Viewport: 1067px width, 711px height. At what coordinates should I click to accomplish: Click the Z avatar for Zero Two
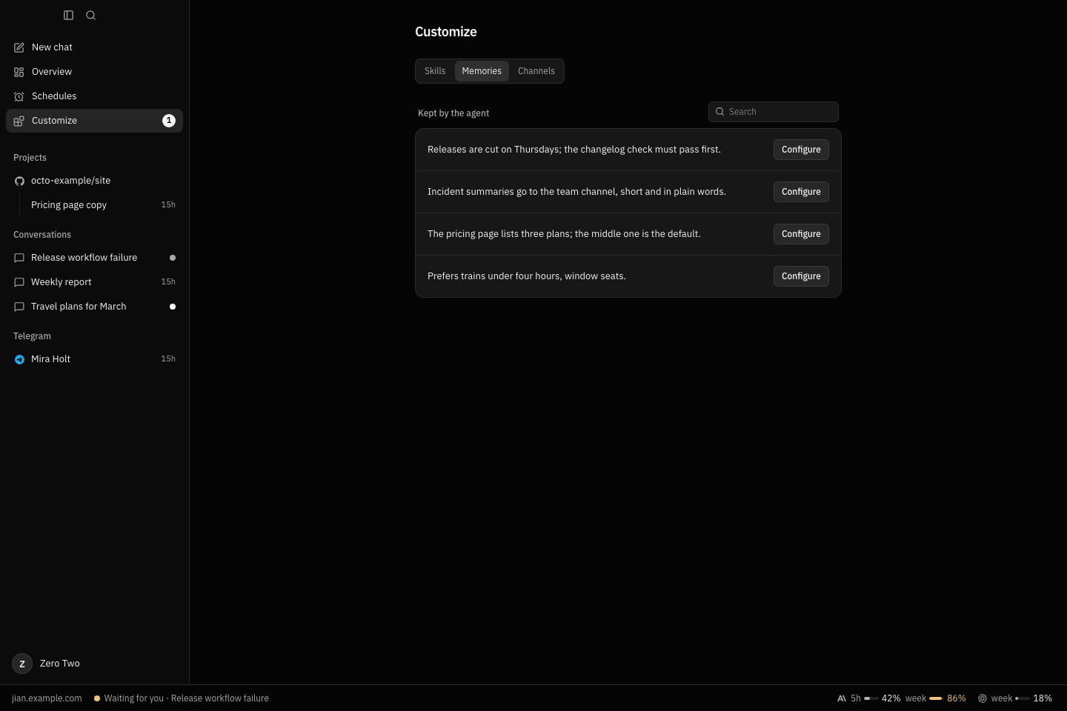pyautogui.click(x=22, y=664)
